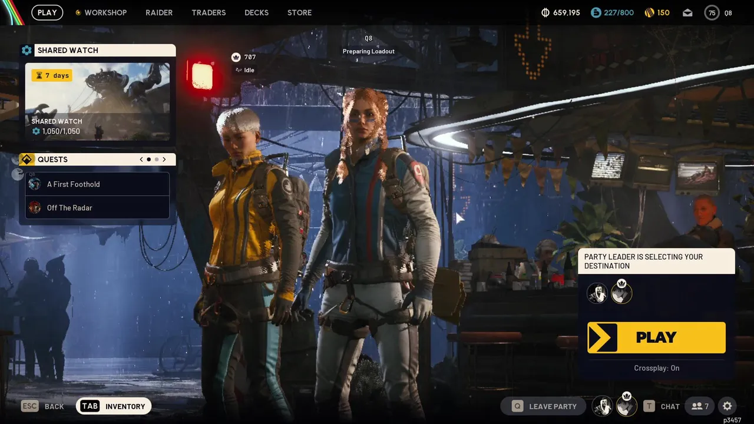Open the mail inbox icon

tap(687, 12)
